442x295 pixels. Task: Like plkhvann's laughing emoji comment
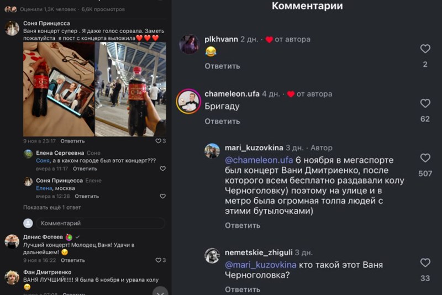(425, 49)
